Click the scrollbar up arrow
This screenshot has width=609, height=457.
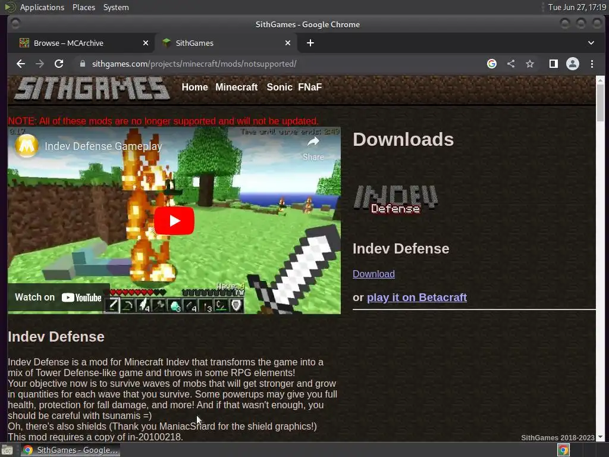pos(601,80)
